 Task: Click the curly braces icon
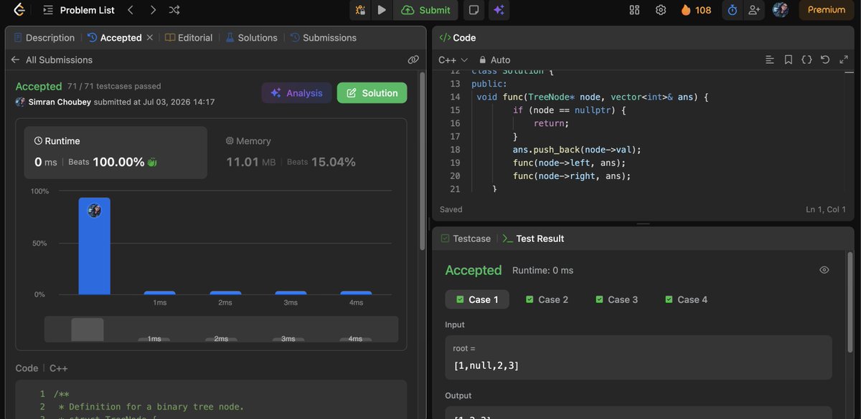(806, 60)
